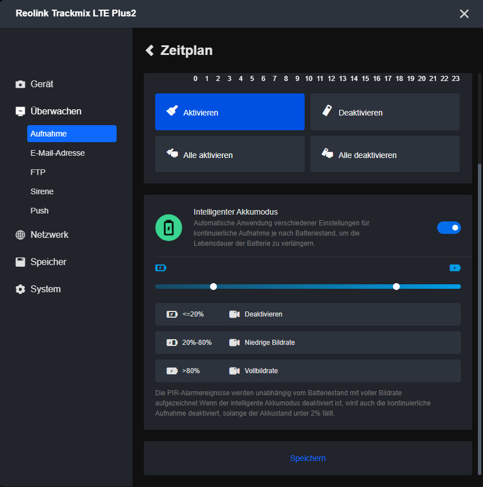Click the icon in Alle aktivieren

(172, 153)
